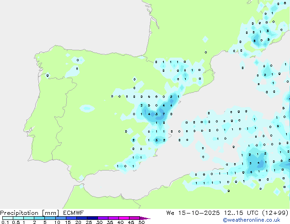
Task: Click the "ECMWF" model label
Action: (x=73, y=213)
